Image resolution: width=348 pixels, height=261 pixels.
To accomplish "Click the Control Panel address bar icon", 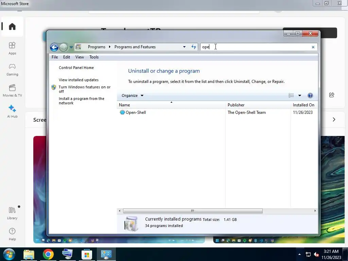I will 79,47.
